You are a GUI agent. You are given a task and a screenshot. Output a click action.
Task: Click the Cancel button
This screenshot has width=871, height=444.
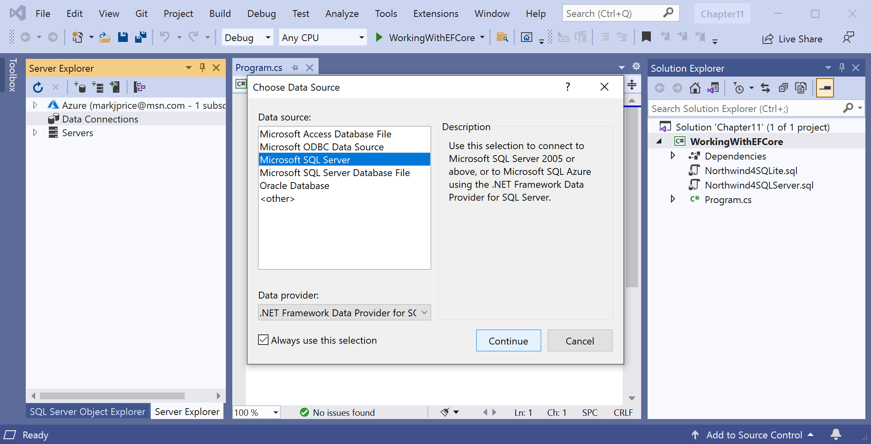click(x=579, y=340)
